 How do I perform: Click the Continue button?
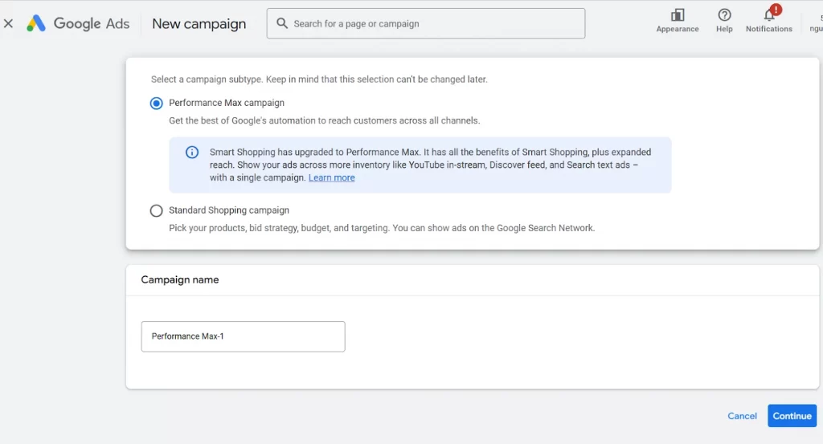(x=792, y=416)
